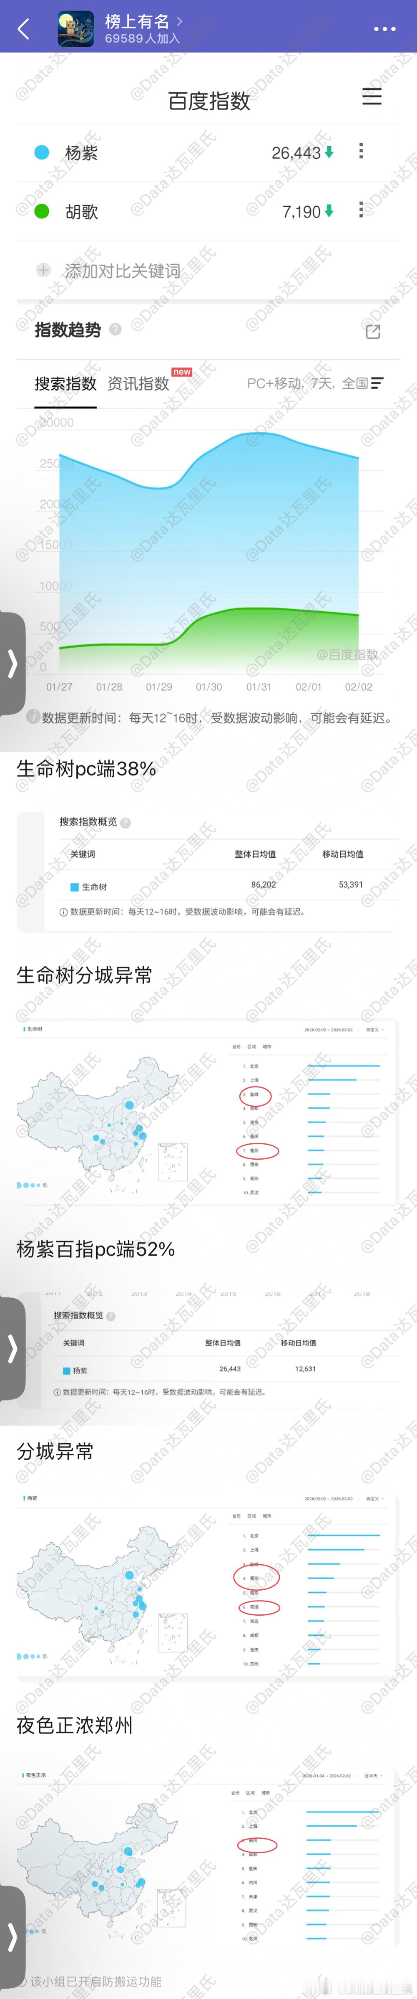Click the info icon before 数据更新时间
Viewport: 417px width, 1999px height.
tap(33, 716)
